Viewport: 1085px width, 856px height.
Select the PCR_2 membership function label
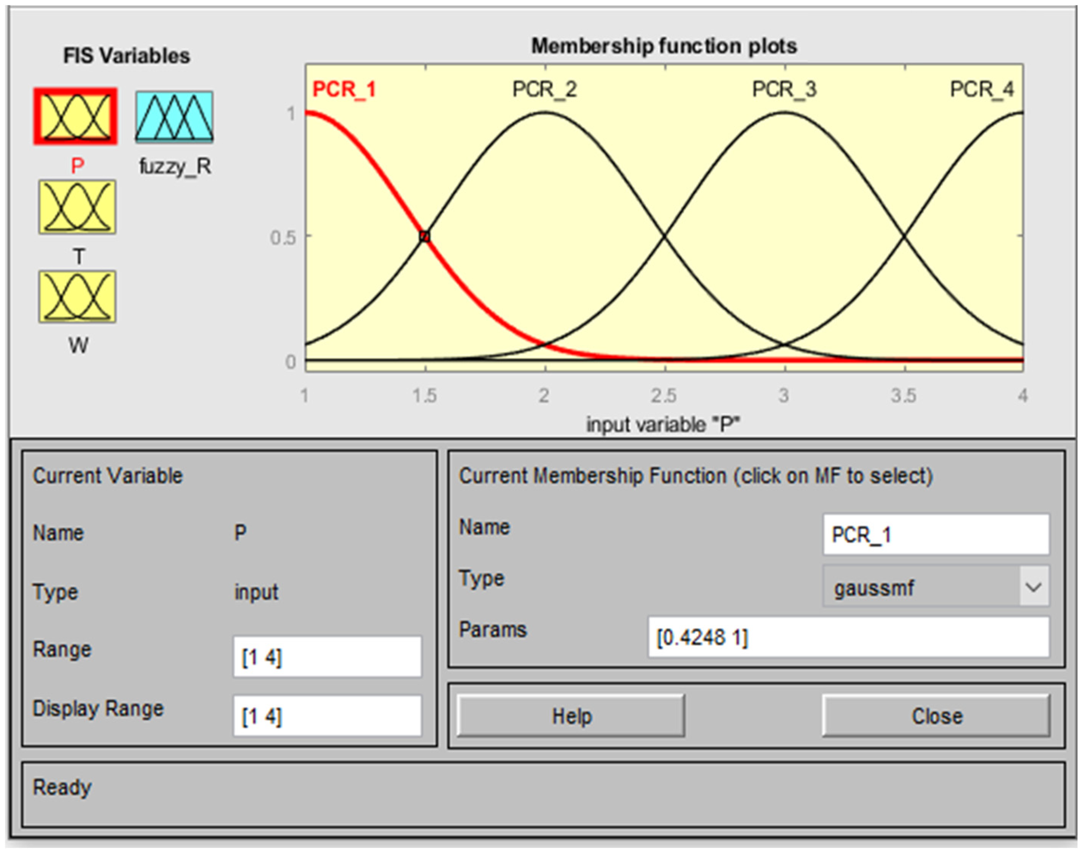click(x=544, y=90)
